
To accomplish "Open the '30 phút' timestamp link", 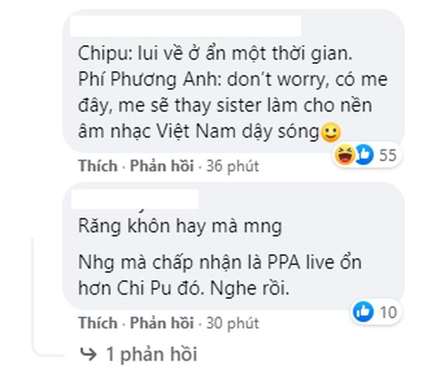I will pyautogui.click(x=232, y=324).
